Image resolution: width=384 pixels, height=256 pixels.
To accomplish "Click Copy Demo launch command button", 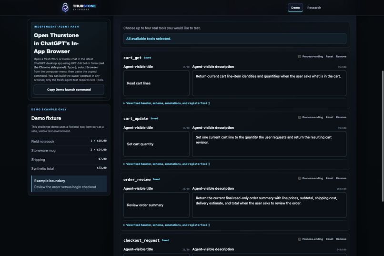I will click(69, 90).
